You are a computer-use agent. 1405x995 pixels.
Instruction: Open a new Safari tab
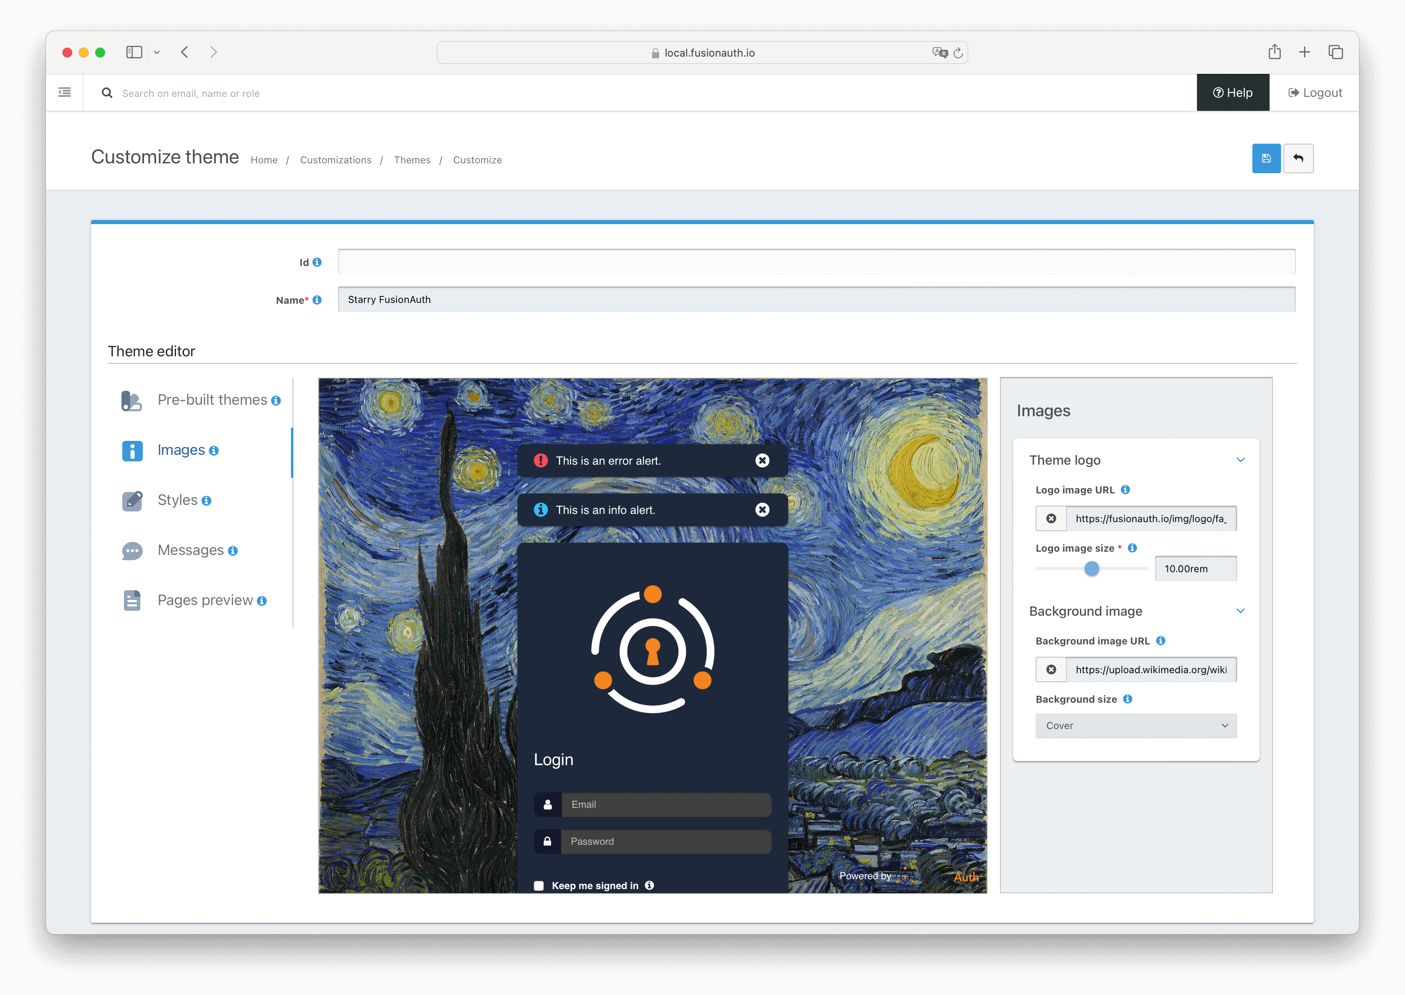(x=1304, y=52)
